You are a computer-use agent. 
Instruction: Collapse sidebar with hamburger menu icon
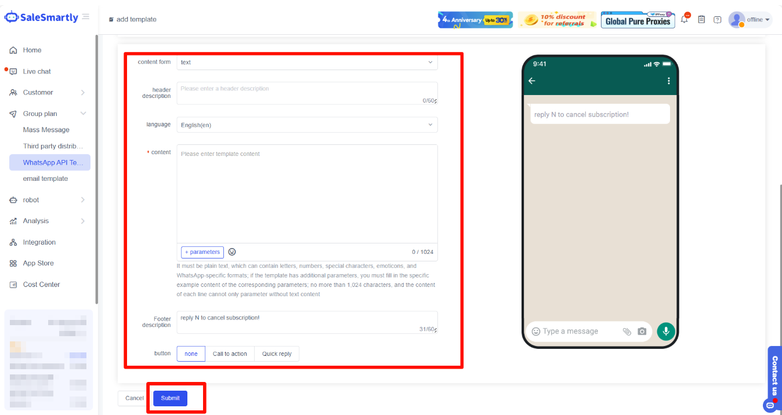86,17
